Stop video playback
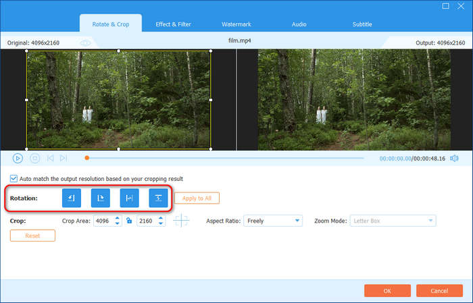Viewport: 473px width, 303px height. (x=35, y=158)
